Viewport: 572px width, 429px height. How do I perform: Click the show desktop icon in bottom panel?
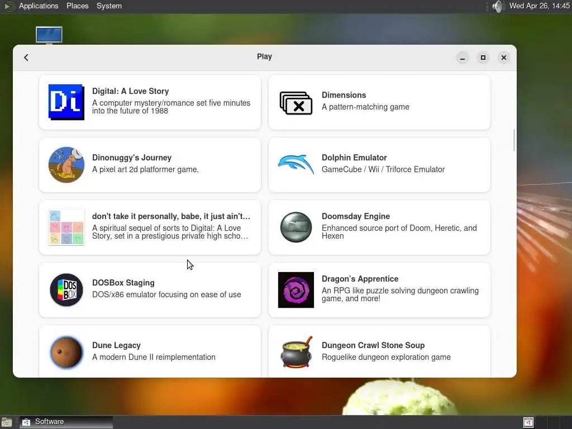pyautogui.click(x=7, y=422)
